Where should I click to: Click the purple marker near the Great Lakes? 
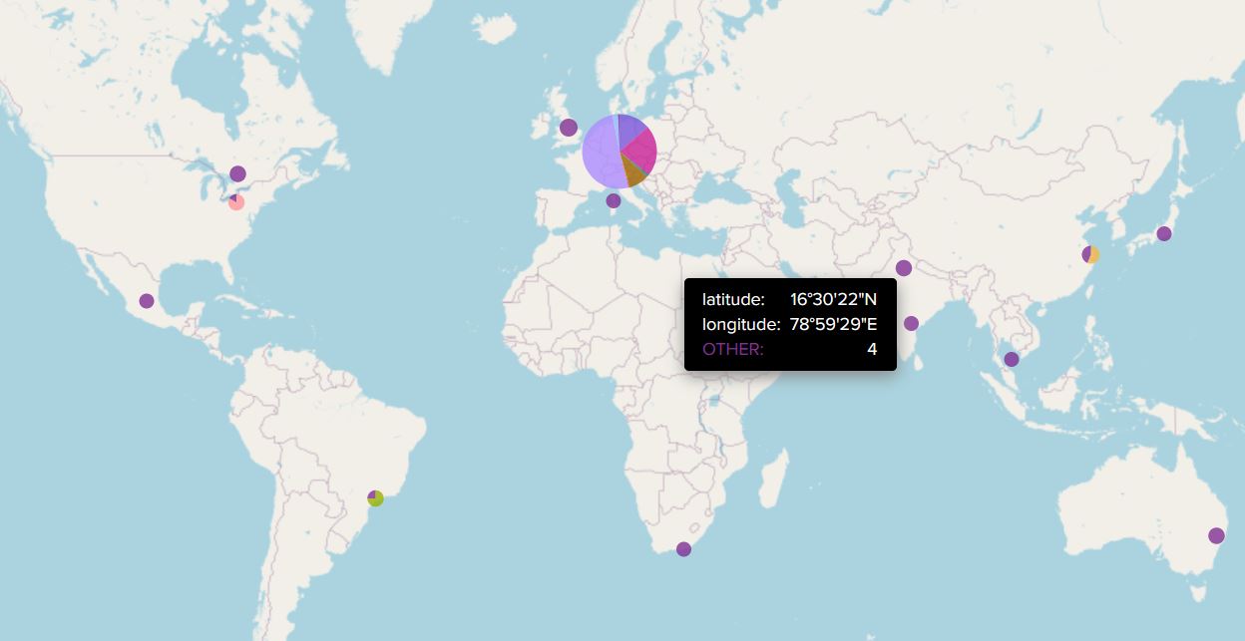pos(237,173)
